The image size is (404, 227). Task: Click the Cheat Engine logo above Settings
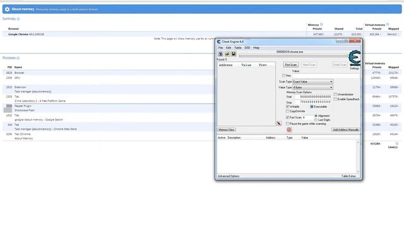(x=355, y=57)
